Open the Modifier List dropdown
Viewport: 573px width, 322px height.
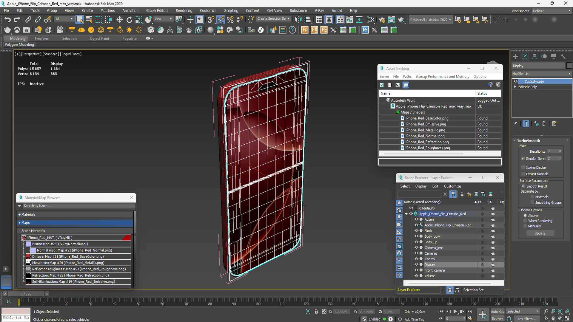[541, 74]
